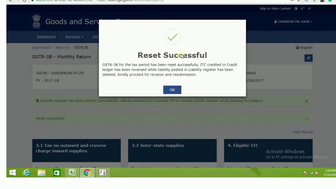This screenshot has width=336, height=189.
Task: Click the taskbar clock showing 2:59 PM
Action: point(330,173)
